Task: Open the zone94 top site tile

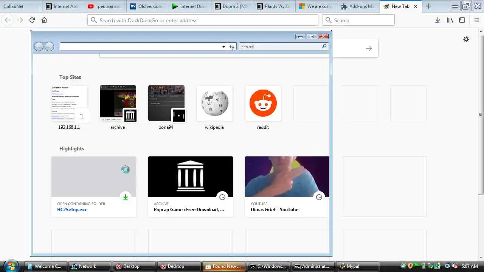Action: click(x=166, y=107)
